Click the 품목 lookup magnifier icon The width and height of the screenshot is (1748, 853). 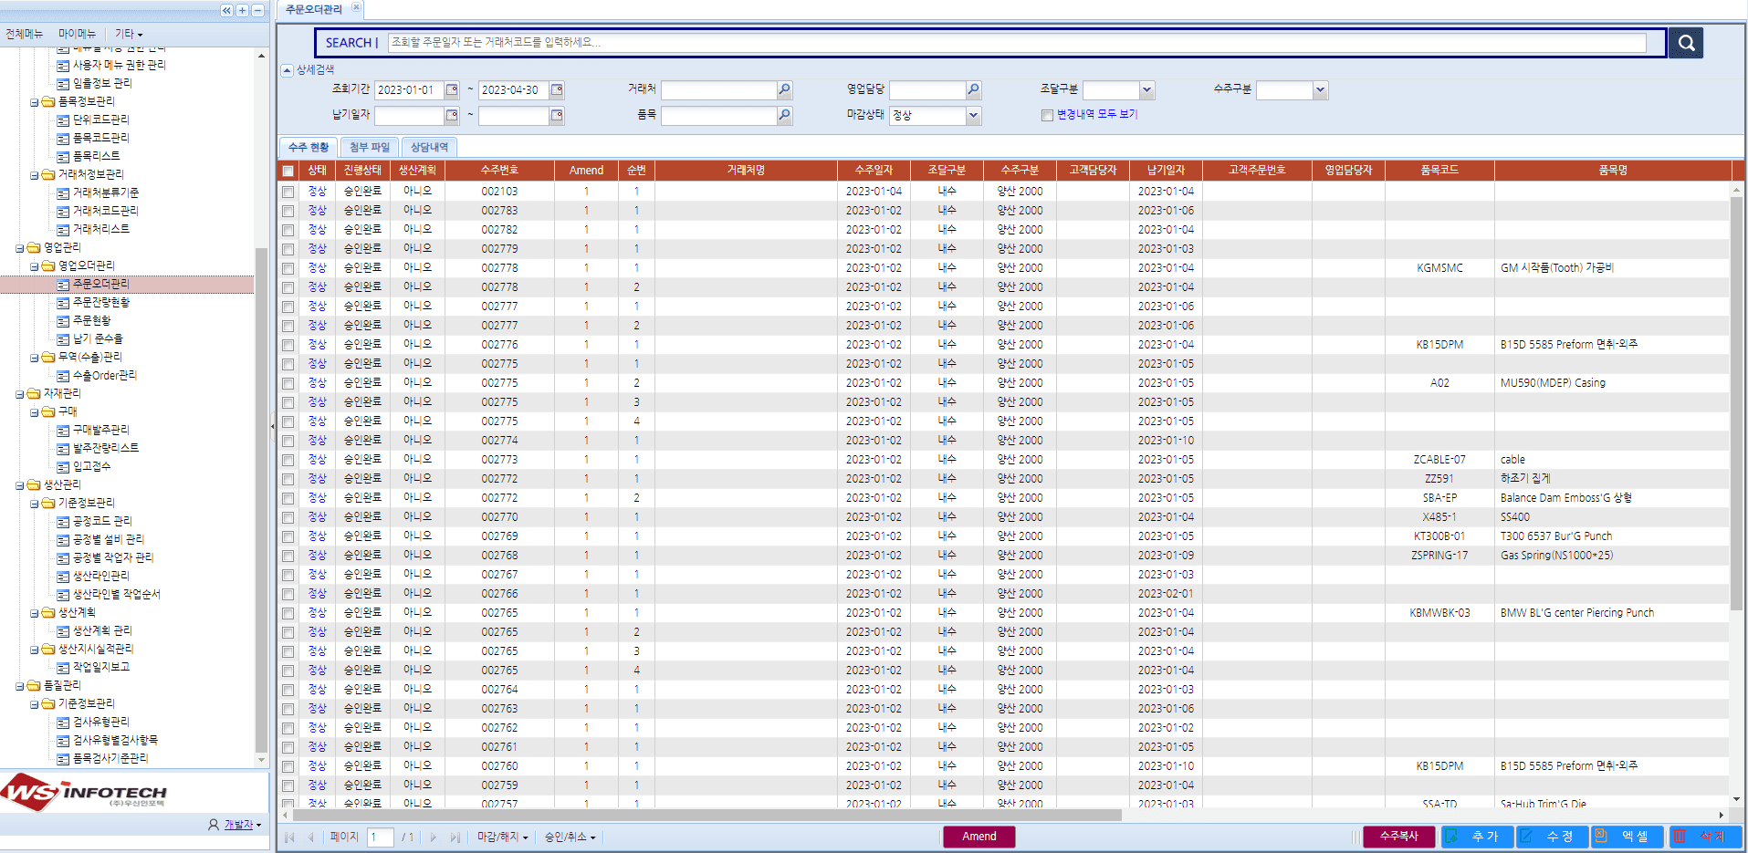pyautogui.click(x=784, y=116)
